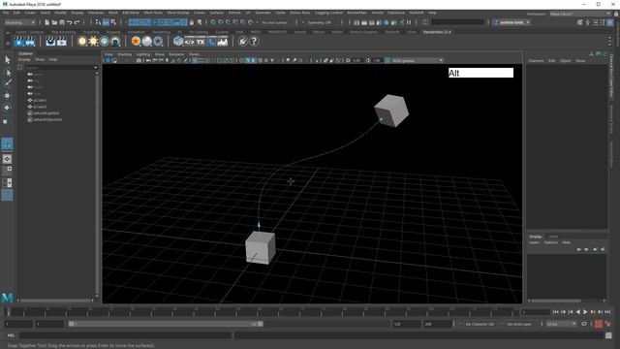Select the Lasso select tool
620x349 pixels.
point(7,72)
